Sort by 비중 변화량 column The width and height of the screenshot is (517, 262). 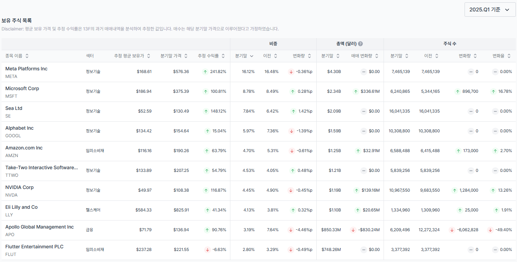tap(302, 56)
